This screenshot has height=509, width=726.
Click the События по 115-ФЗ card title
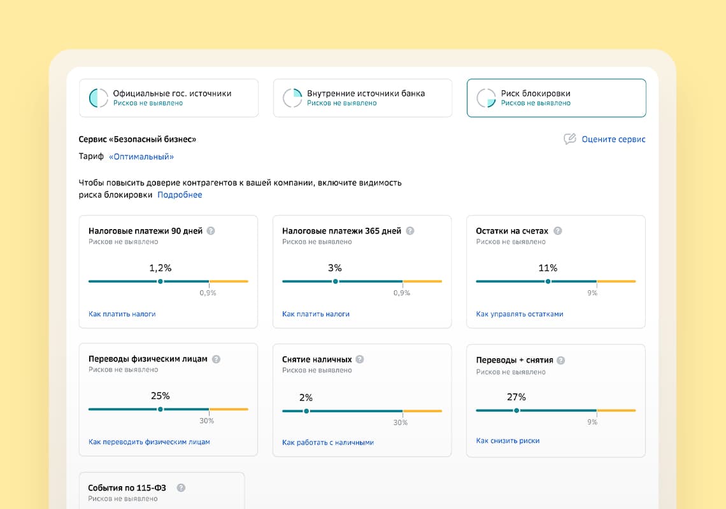tap(127, 488)
